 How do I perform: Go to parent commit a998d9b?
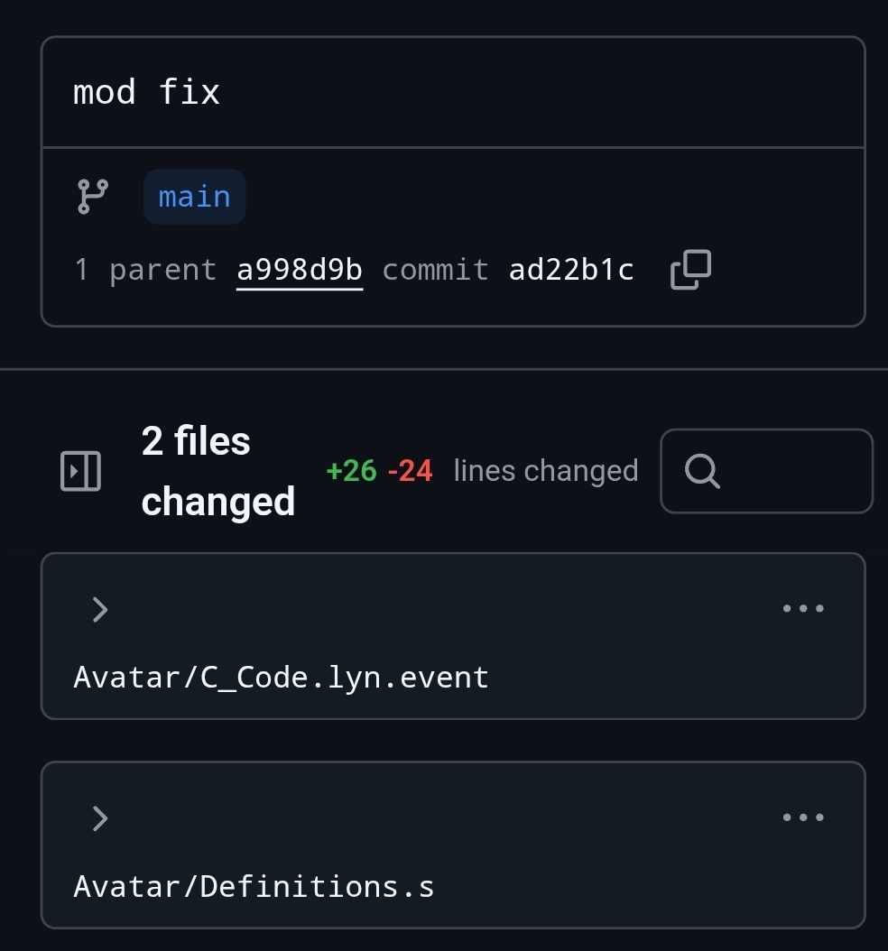tap(300, 270)
